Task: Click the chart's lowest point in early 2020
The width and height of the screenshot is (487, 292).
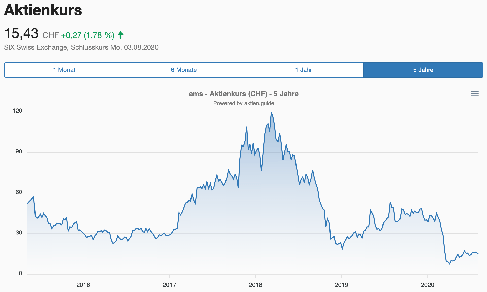Action: click(x=450, y=264)
